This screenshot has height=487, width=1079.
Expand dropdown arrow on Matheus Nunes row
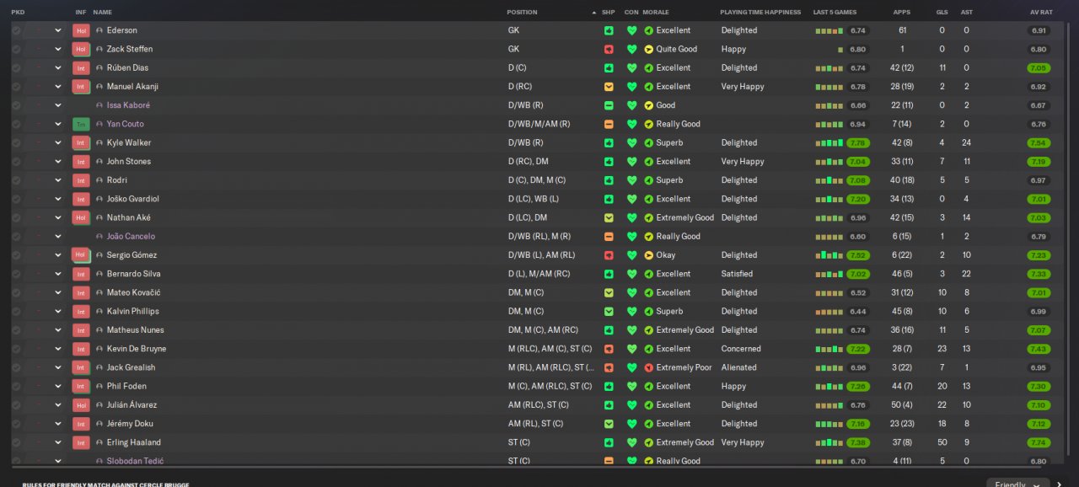58,330
